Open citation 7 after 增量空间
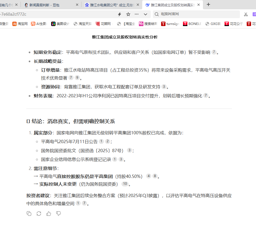The width and height of the screenshot is (256, 230). pos(84,203)
